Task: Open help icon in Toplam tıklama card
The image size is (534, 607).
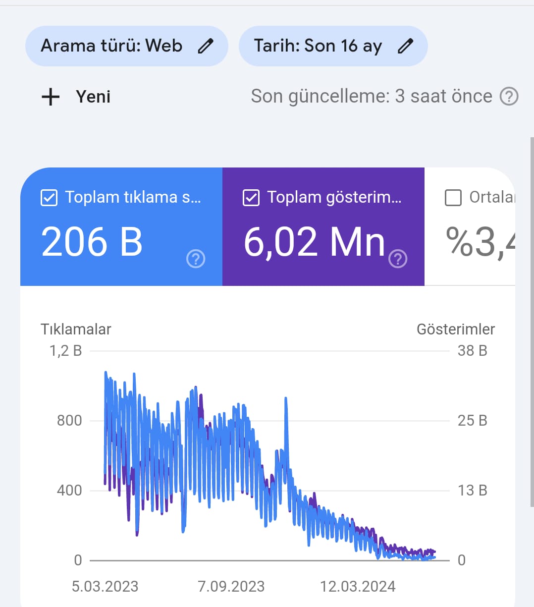Action: point(196,259)
